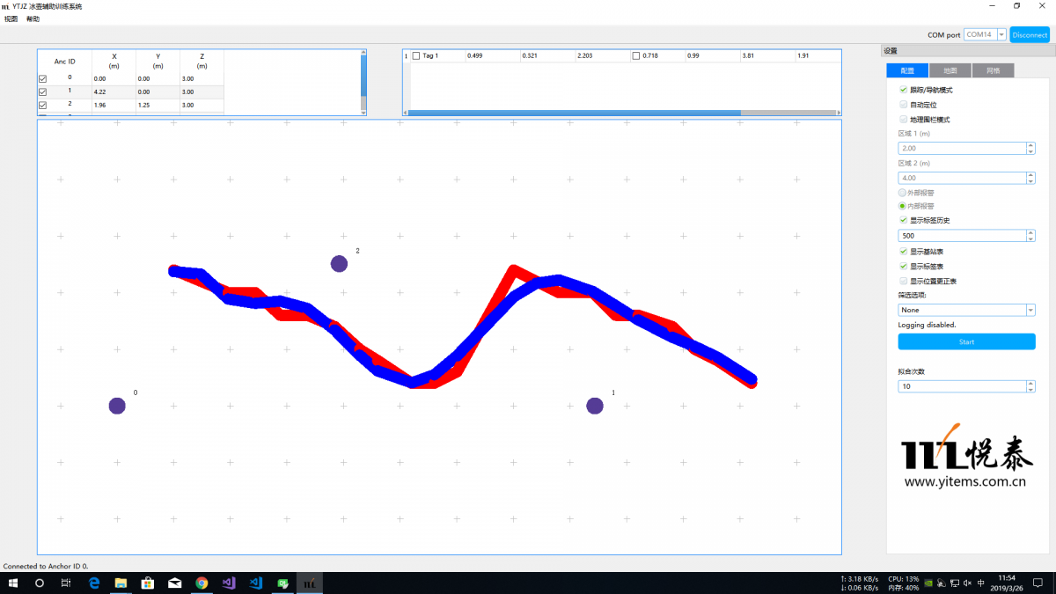Click anchor 1 marker on the map
The image size is (1056, 594).
click(595, 406)
